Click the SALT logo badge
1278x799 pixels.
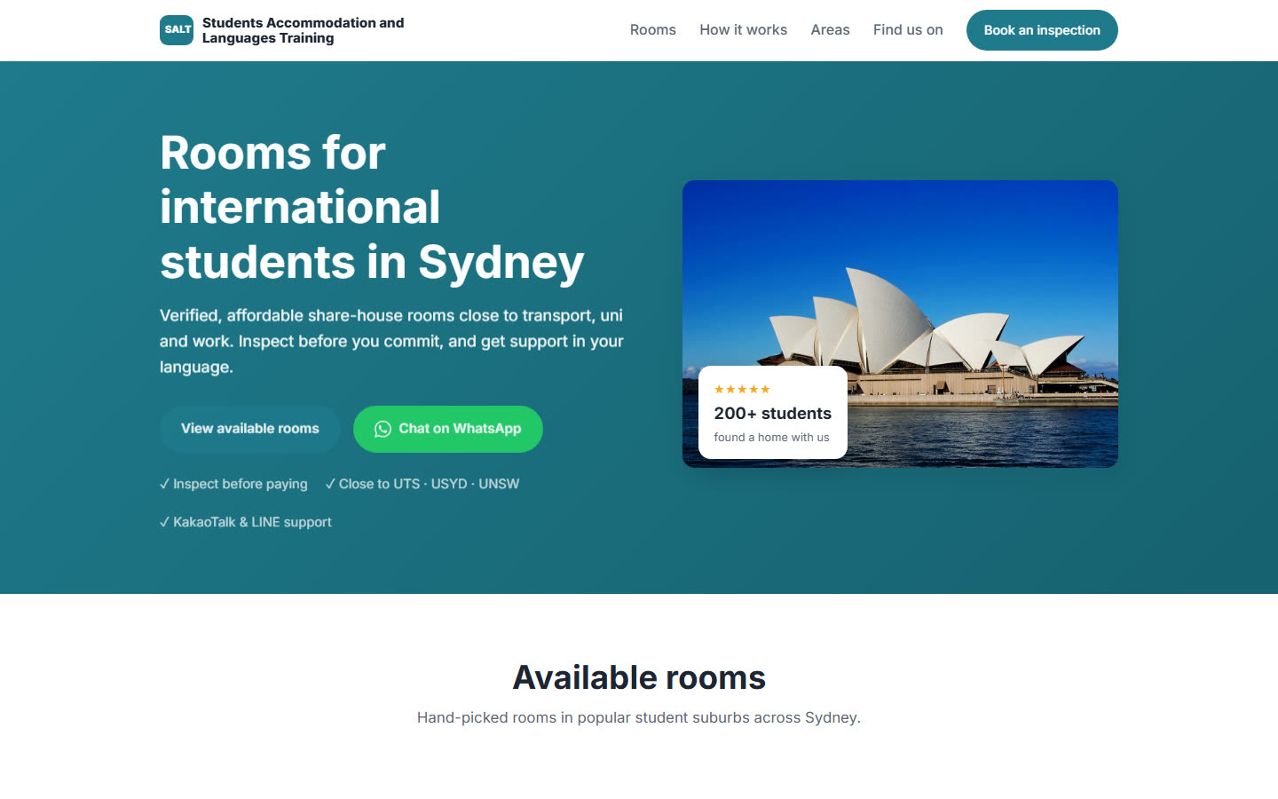177,30
